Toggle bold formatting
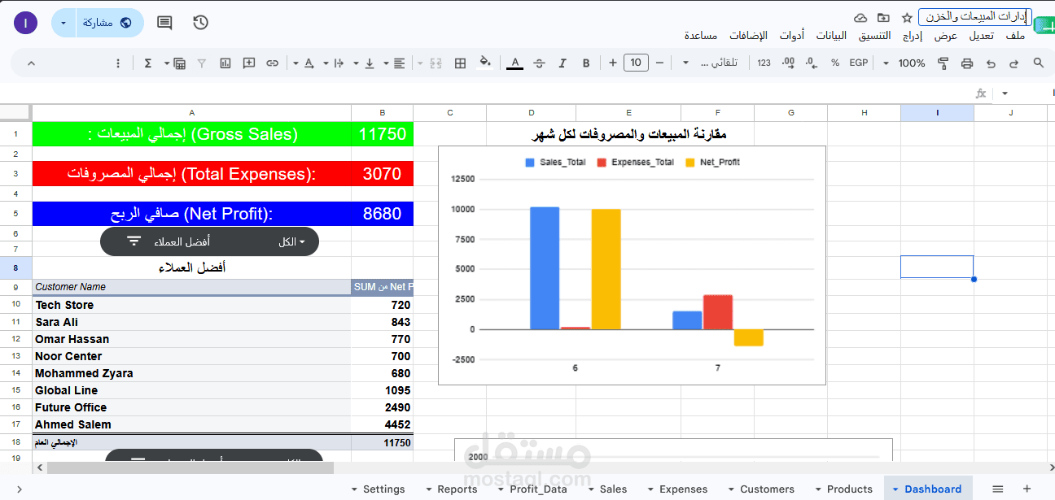Viewport: 1055px width, 500px height. point(586,63)
